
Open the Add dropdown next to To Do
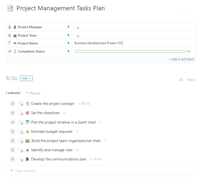point(26,79)
